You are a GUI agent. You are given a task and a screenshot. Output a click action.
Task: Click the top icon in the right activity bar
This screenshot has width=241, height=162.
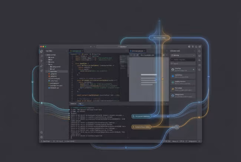(199, 51)
